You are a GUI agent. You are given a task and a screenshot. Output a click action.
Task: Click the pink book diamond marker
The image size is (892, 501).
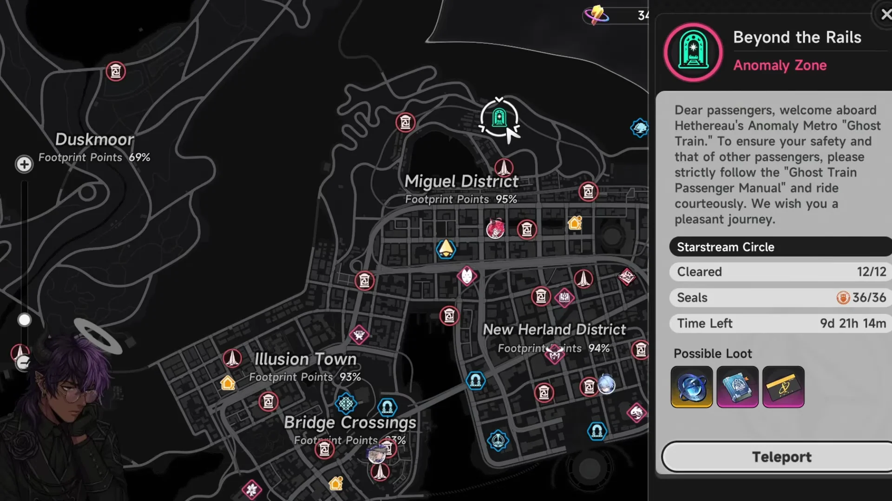[564, 297]
